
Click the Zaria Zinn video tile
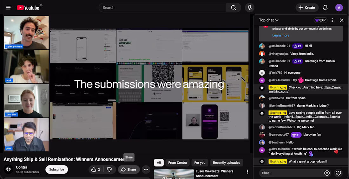(x=26, y=100)
